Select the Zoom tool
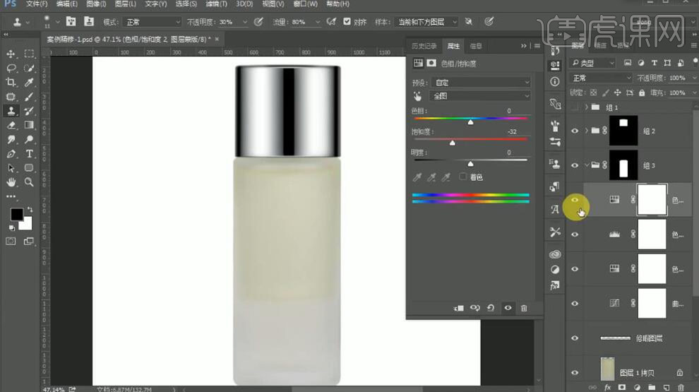This screenshot has width=699, height=392. 29,182
